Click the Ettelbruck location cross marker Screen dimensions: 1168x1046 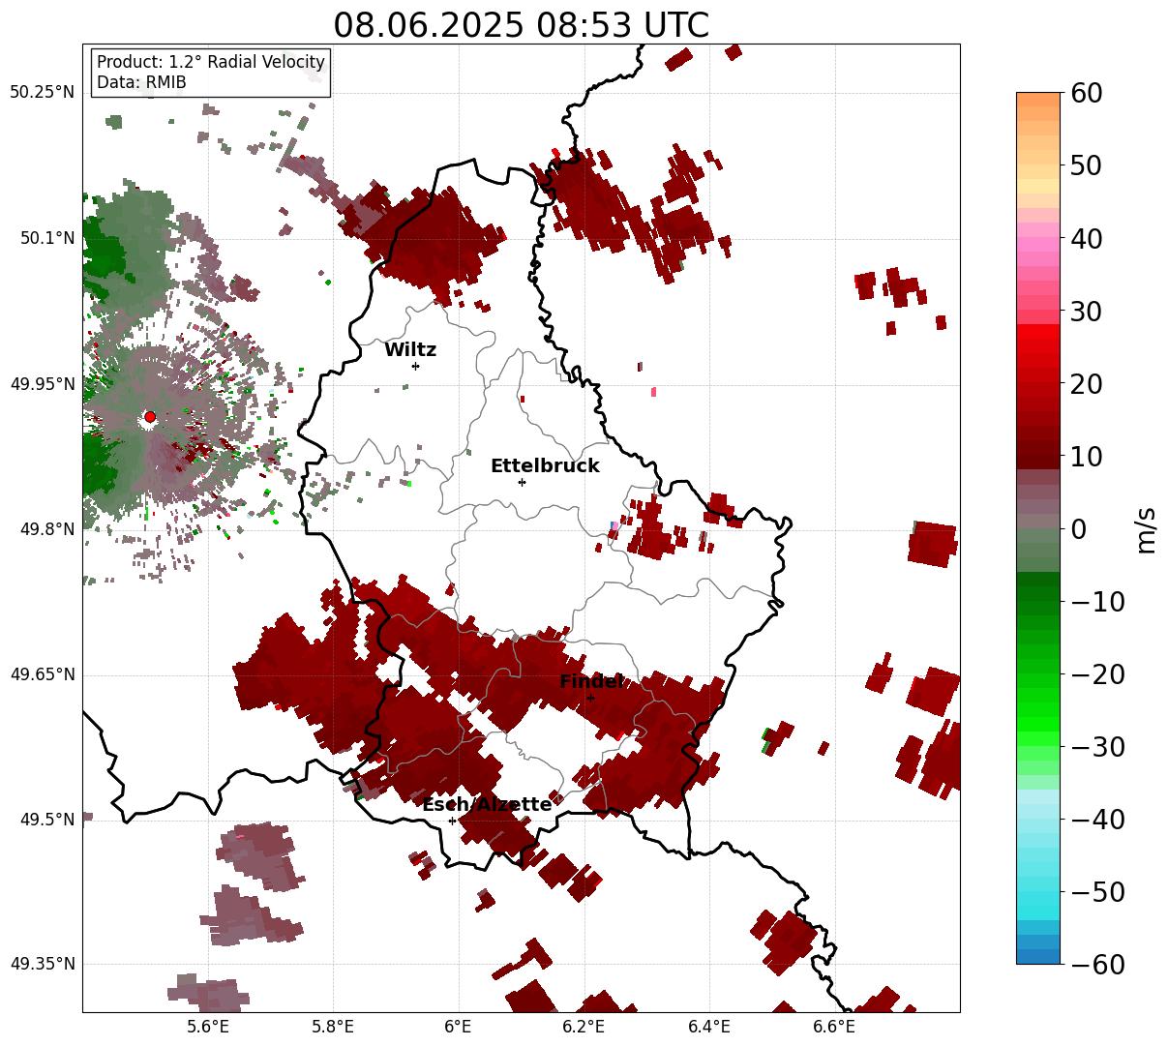[x=522, y=482]
